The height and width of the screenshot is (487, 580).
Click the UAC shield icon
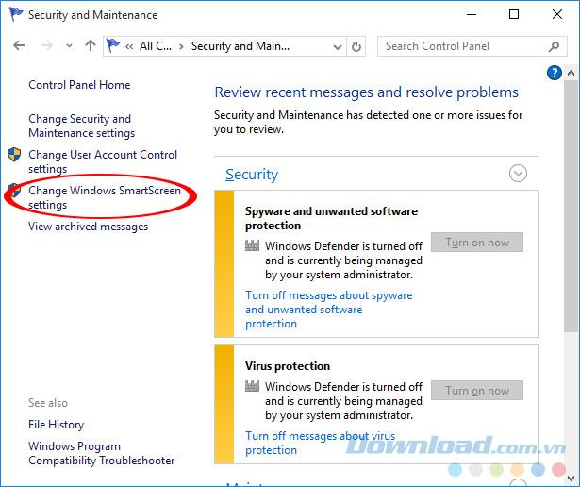pyautogui.click(x=14, y=155)
